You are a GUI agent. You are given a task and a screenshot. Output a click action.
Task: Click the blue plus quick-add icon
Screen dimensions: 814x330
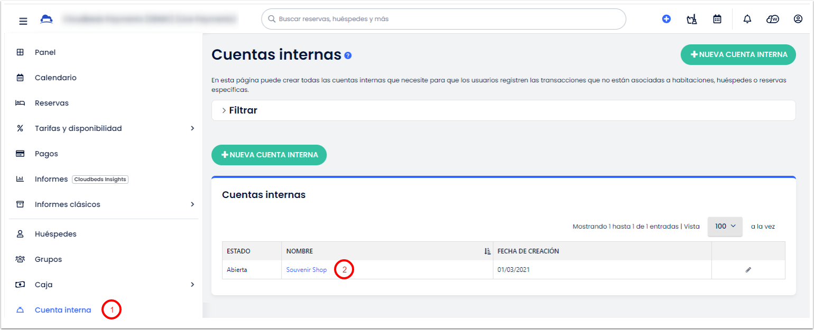coord(667,19)
